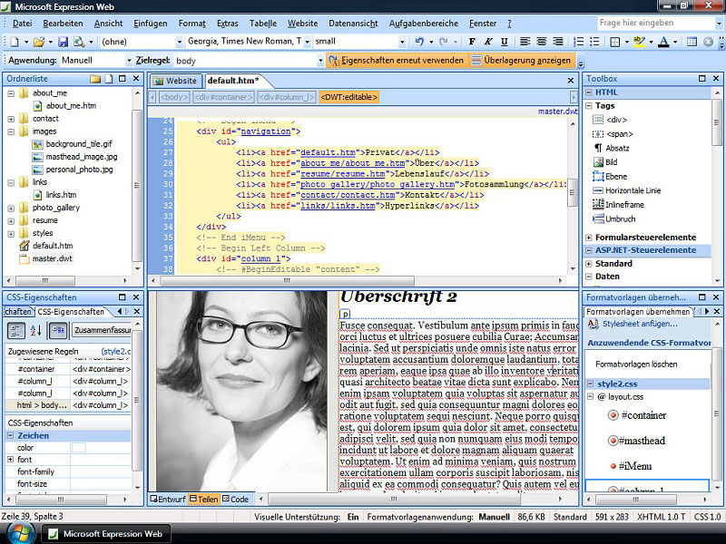
Task: Open the Tabelle menu
Action: 263,23
